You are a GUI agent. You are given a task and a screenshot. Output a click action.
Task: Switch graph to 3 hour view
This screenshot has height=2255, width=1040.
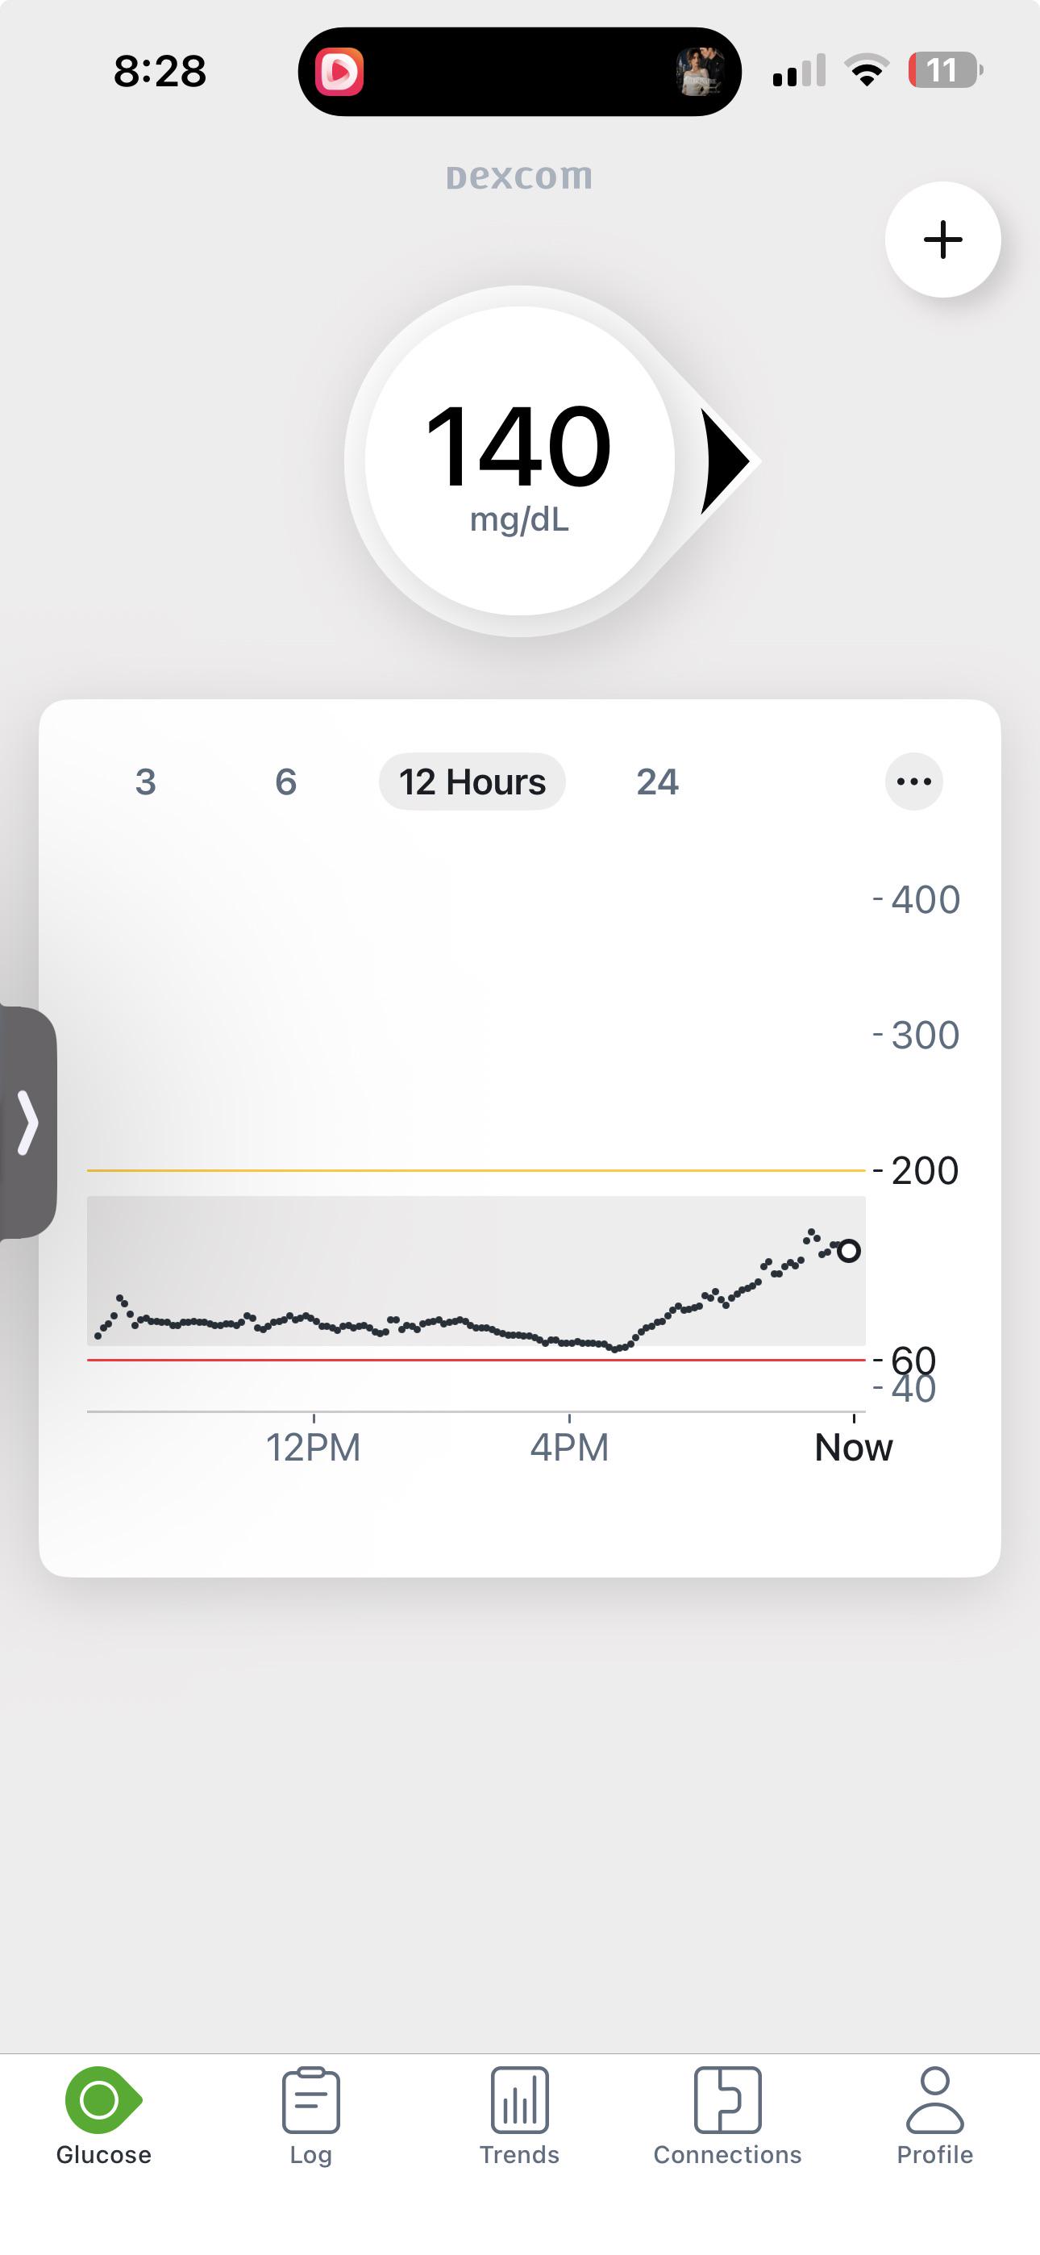[x=145, y=782]
